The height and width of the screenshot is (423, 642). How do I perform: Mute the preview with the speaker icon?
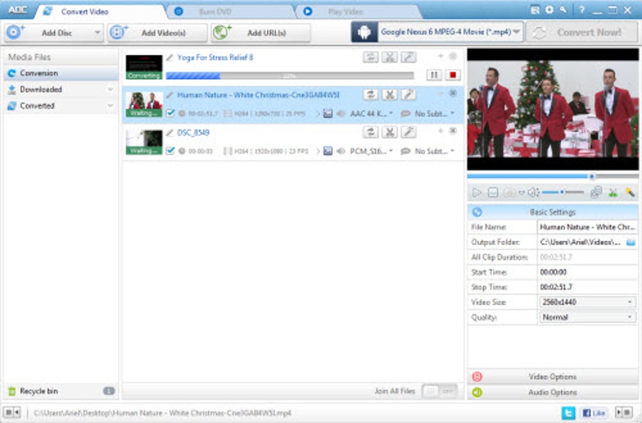tap(533, 192)
